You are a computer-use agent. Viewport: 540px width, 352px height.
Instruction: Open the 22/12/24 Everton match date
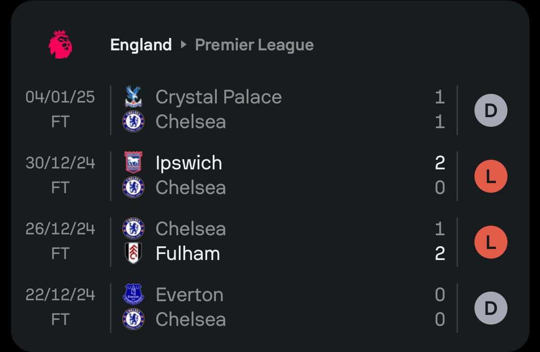[60, 295]
